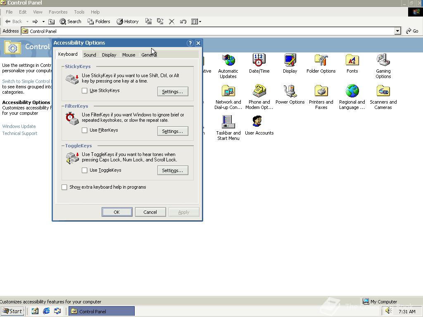Follow the Windows Update link
Screen dimensions: 423x317
pyautogui.click(x=19, y=126)
